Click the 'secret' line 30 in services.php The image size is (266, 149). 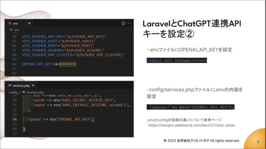74,100
